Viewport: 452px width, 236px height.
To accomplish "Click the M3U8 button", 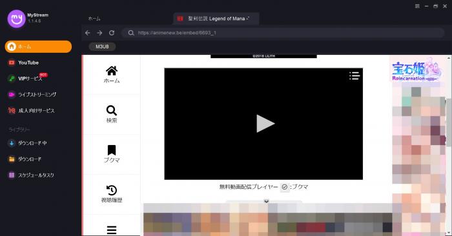I will tap(102, 46).
